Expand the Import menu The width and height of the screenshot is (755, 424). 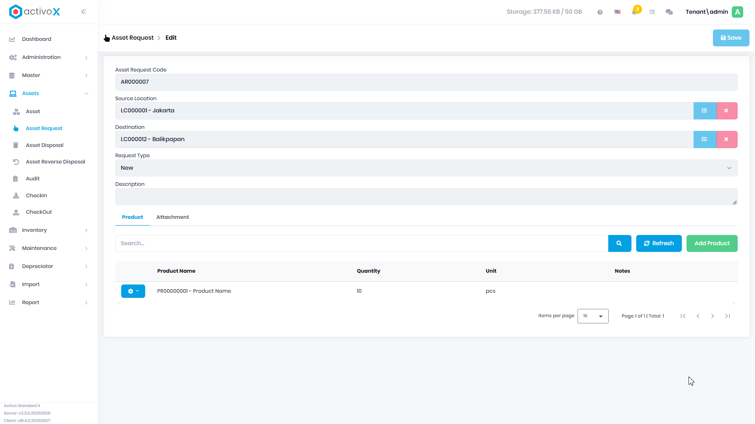(x=49, y=285)
